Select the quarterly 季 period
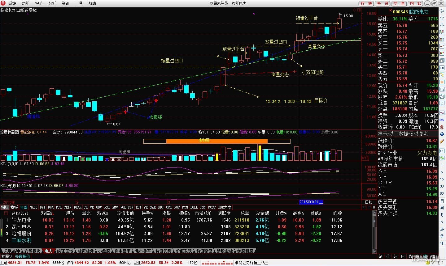 click(x=442, y=236)
